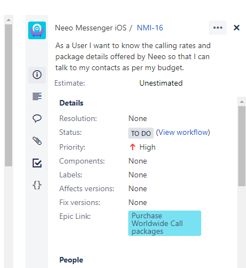Open issue link NMI-16

click(x=150, y=28)
